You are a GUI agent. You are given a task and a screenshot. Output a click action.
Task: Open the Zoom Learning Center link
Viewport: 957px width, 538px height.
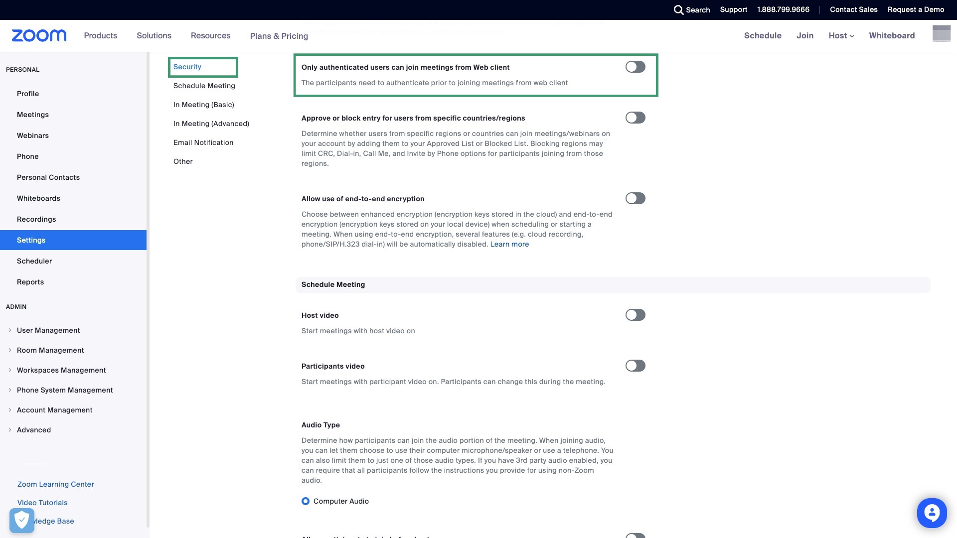[55, 484]
